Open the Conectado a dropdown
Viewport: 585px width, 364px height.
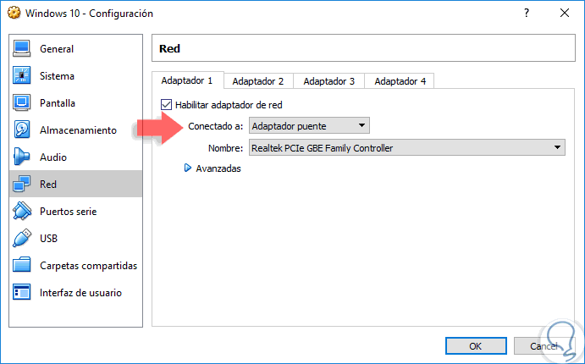[x=309, y=126]
